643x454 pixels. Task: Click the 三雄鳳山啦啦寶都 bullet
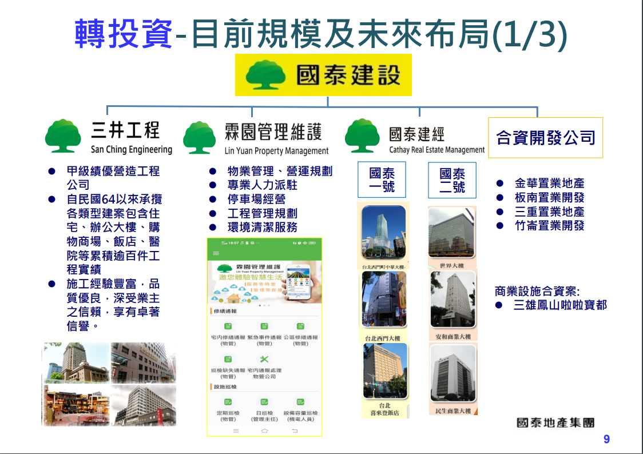pyautogui.click(x=560, y=305)
